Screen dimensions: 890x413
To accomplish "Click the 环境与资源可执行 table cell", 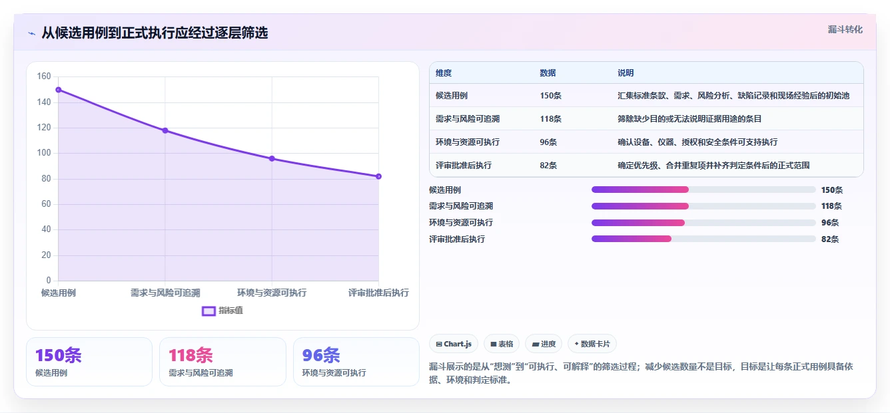I will tap(468, 142).
